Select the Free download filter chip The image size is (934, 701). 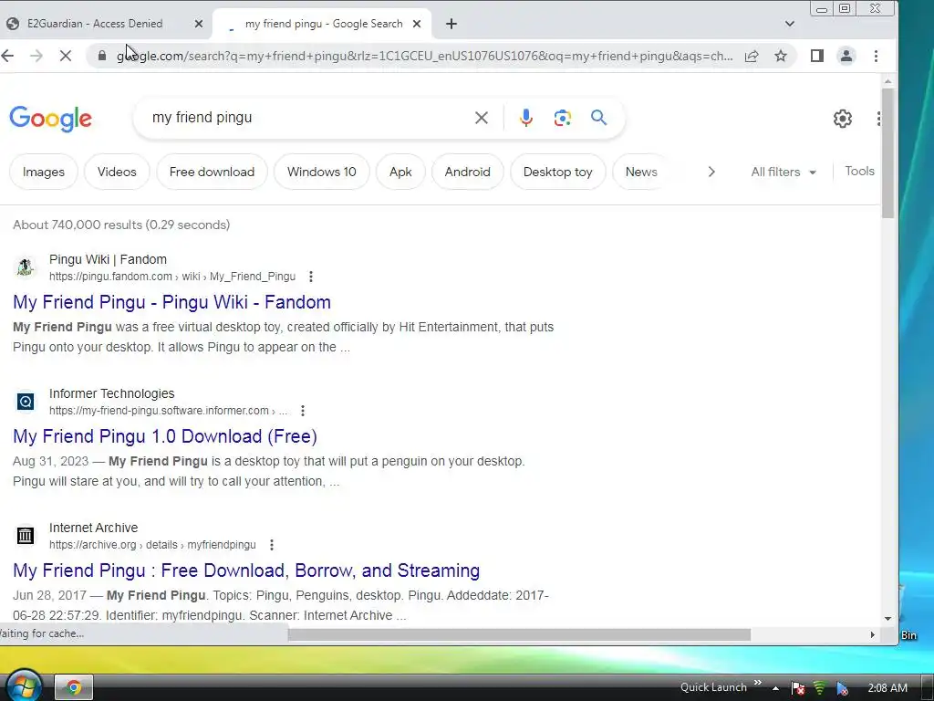[212, 172]
